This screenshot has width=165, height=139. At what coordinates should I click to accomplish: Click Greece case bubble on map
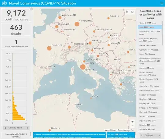pyautogui.click(x=121, y=84)
